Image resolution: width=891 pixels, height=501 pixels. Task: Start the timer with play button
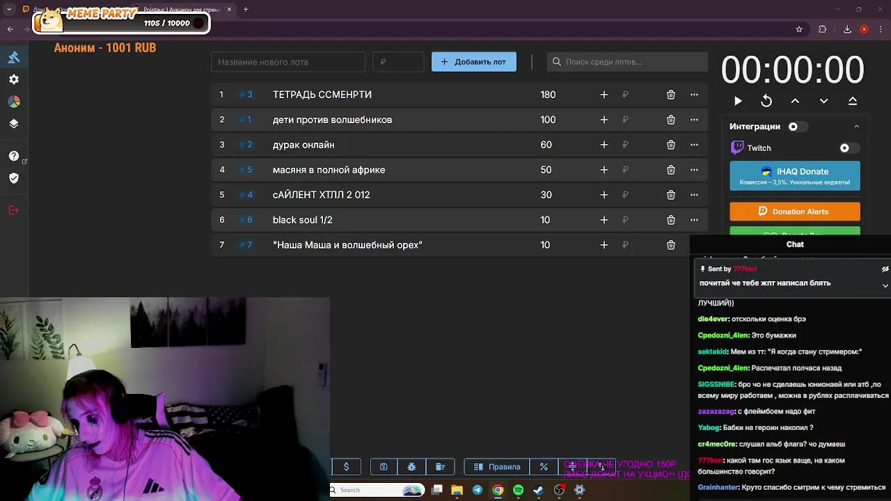click(738, 101)
